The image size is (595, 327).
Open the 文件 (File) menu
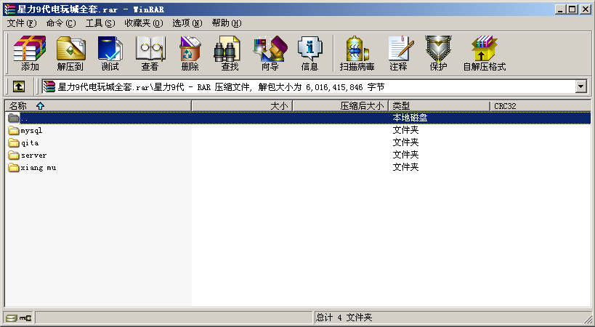[21, 23]
